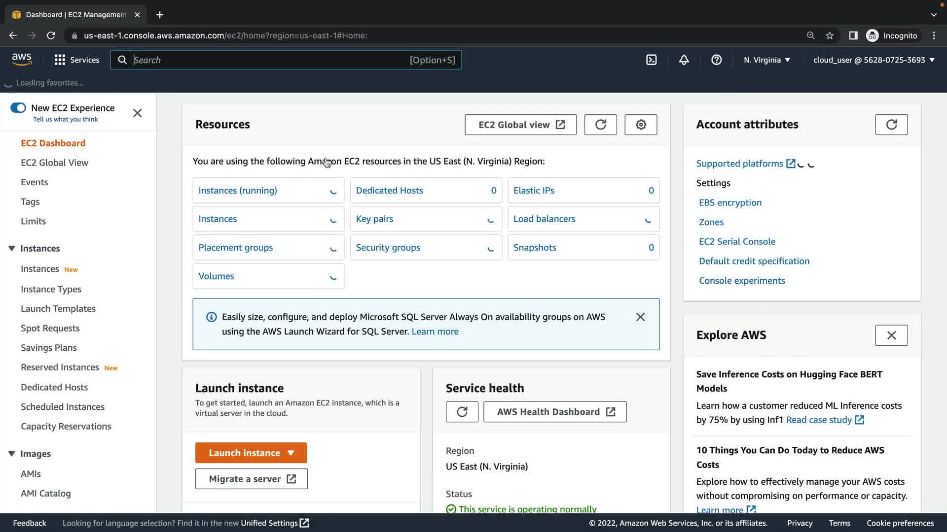Dismiss the SQL Server info banner
Screen dimensions: 947x532
pos(640,317)
